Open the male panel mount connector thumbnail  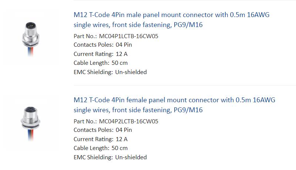click(x=31, y=39)
